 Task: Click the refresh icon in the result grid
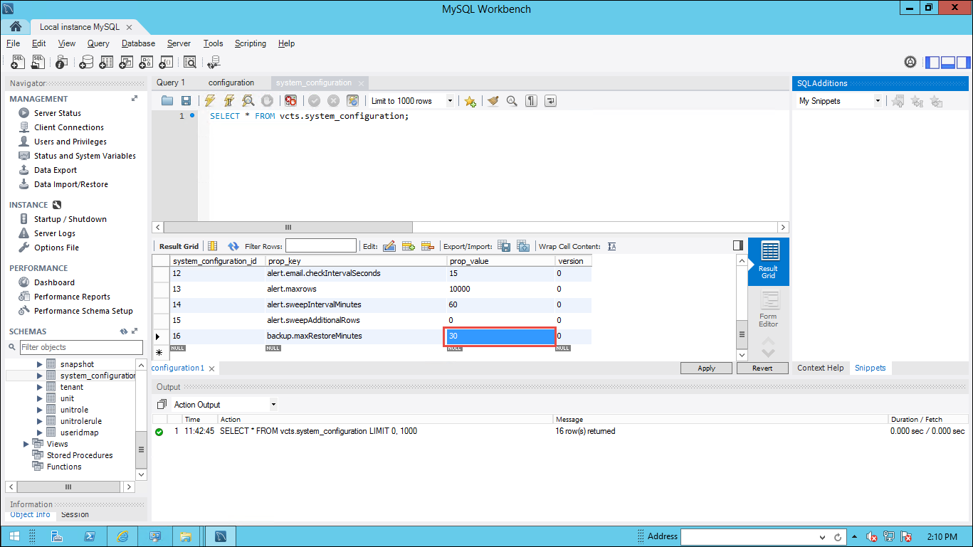click(233, 246)
